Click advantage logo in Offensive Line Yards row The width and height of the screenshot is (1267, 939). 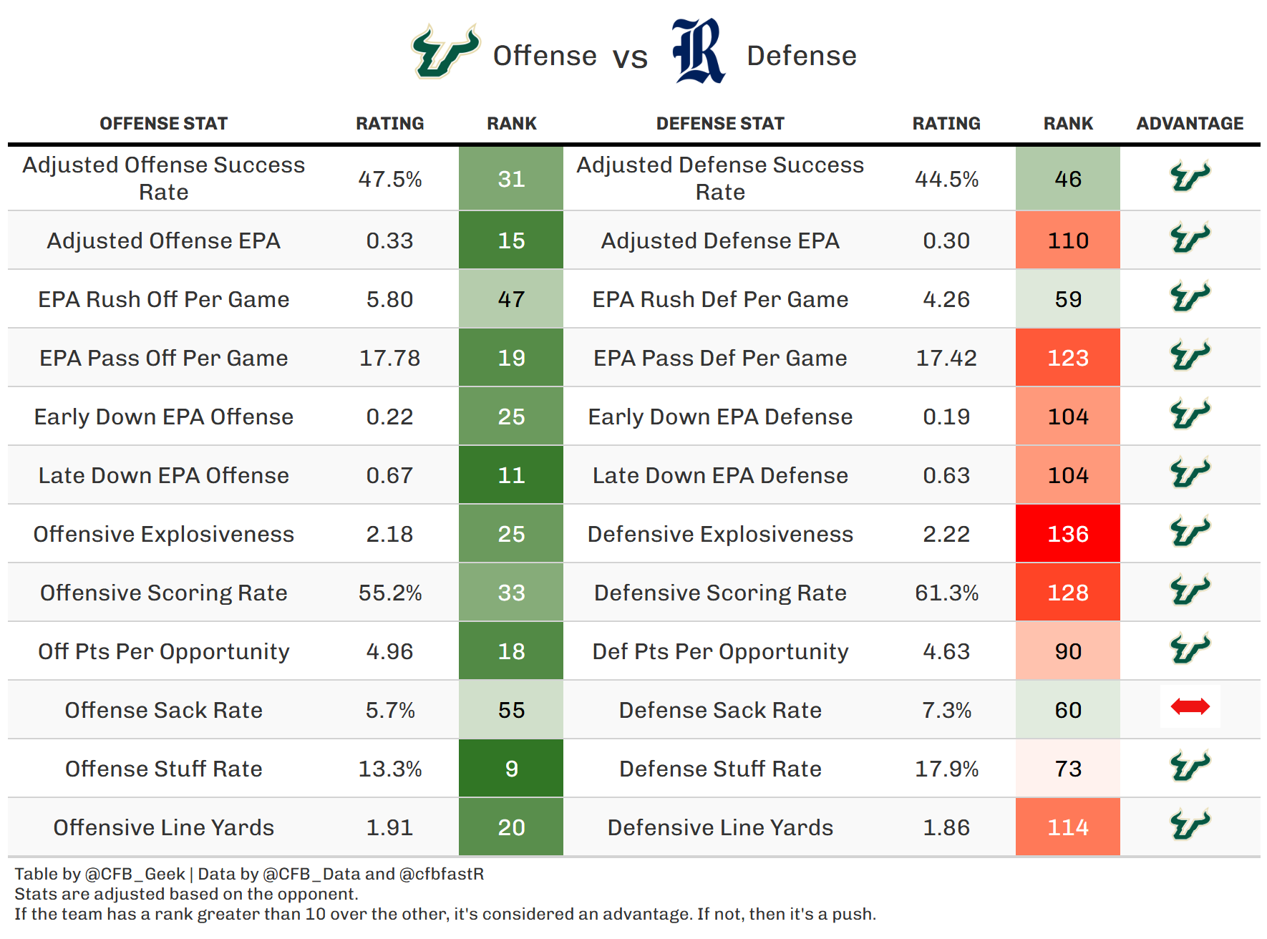[x=1190, y=825]
